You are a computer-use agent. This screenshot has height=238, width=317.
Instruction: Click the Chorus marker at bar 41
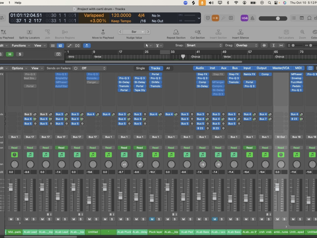pos(196,57)
